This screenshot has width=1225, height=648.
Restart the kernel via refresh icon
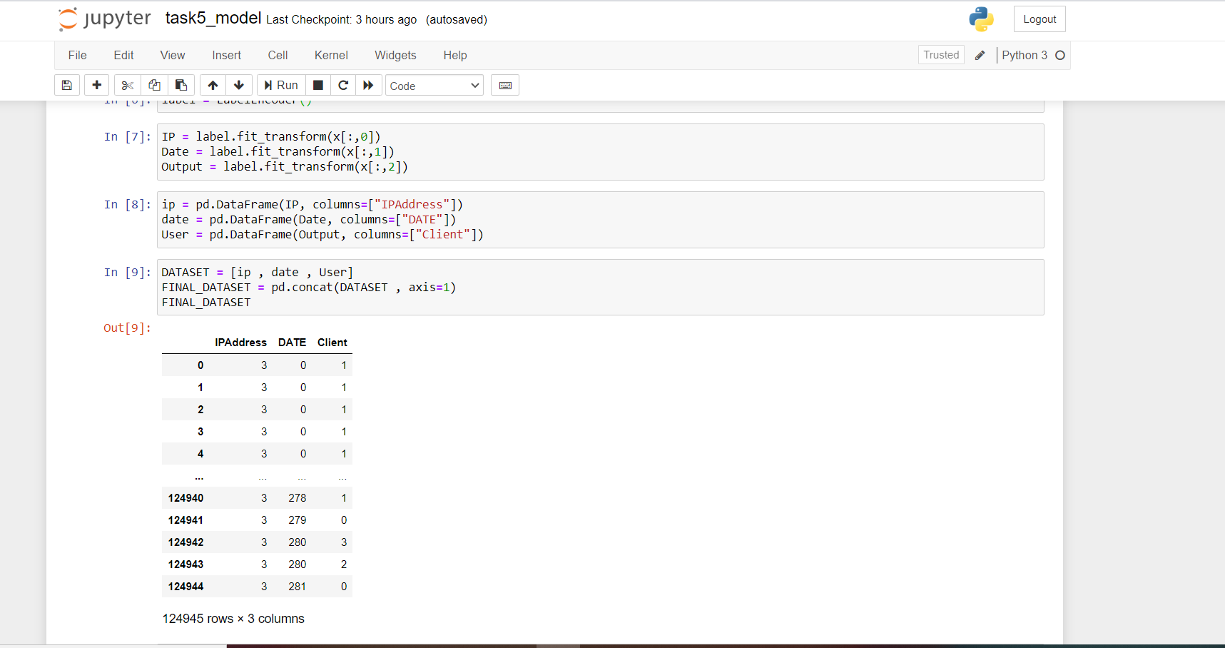pyautogui.click(x=343, y=85)
